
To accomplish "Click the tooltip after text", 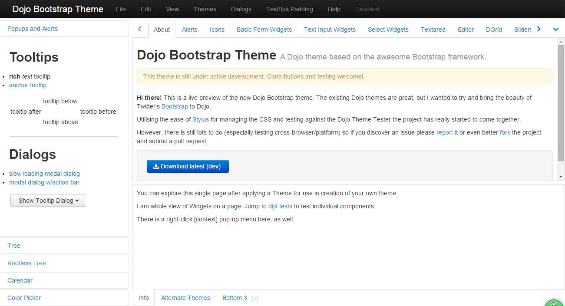I will tap(26, 112).
